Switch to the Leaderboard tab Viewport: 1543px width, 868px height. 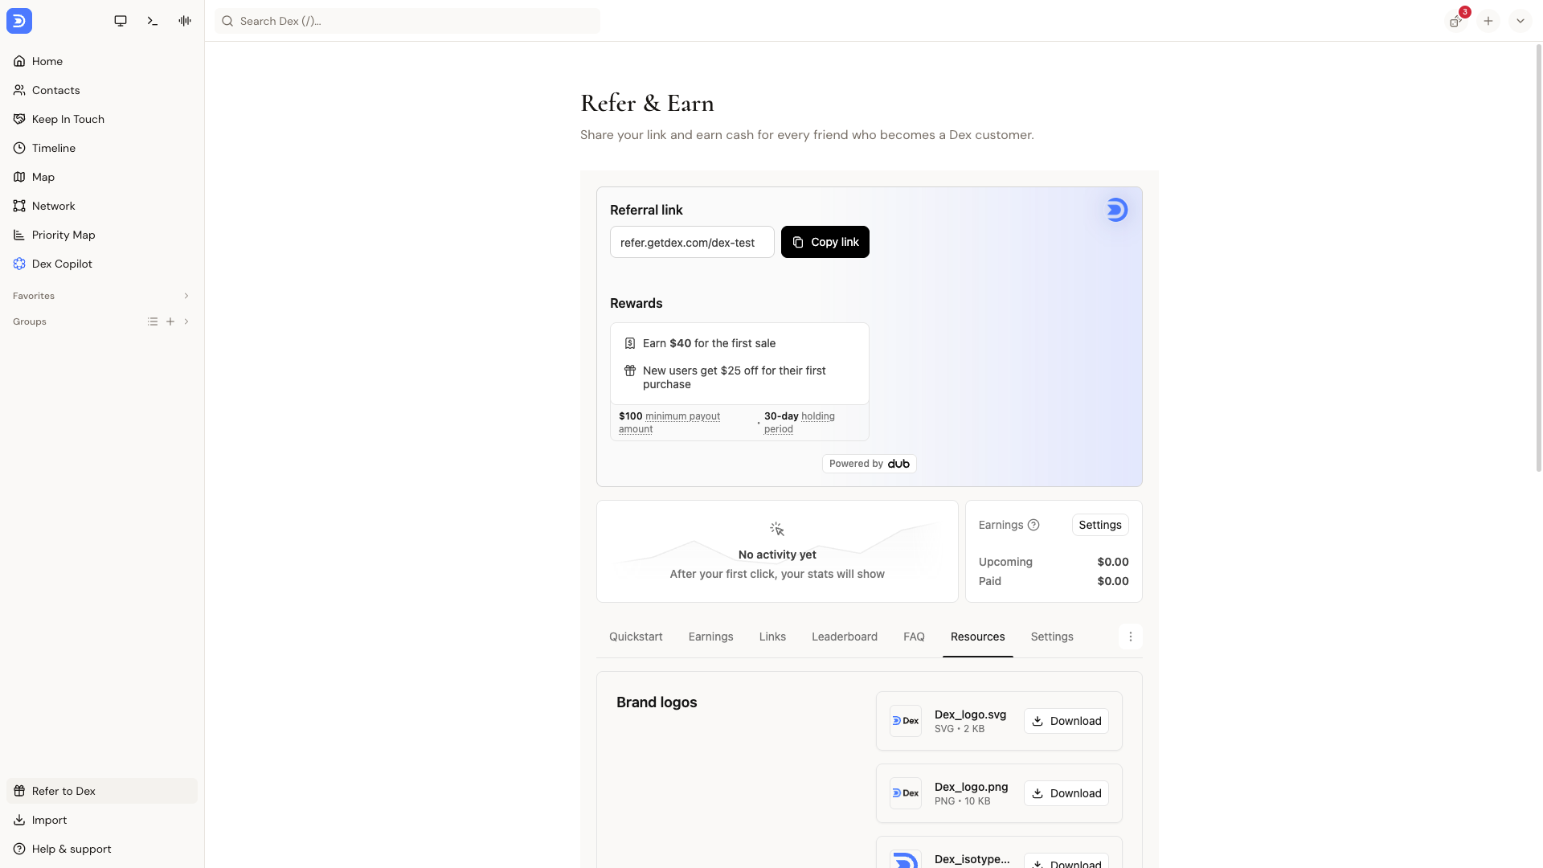[x=845, y=637]
